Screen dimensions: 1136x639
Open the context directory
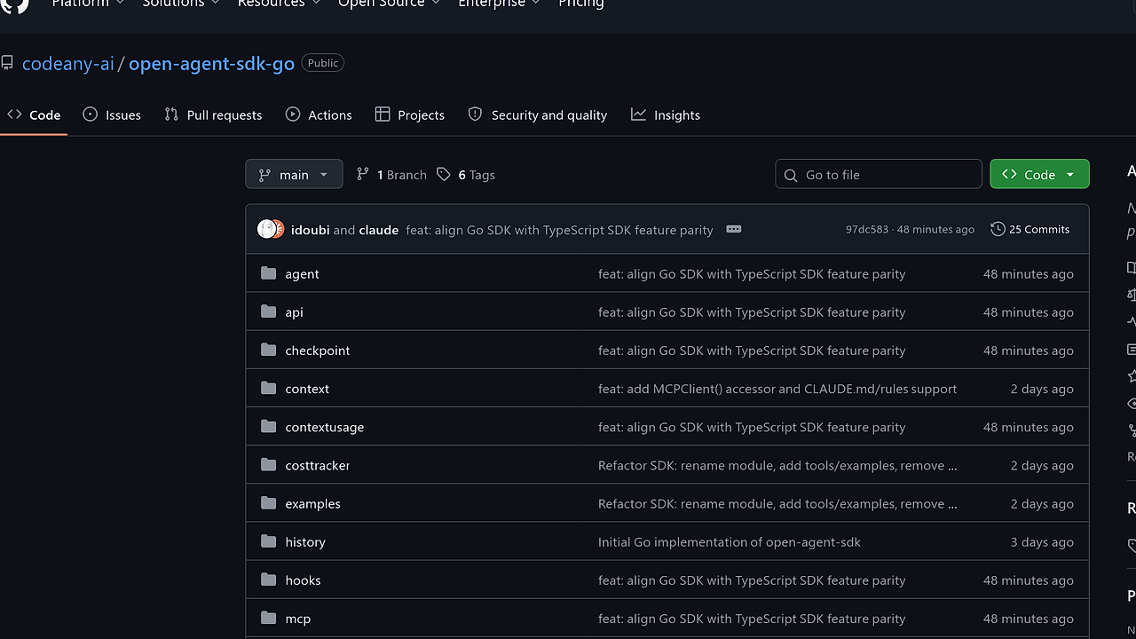point(307,389)
